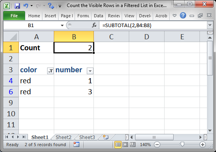
Task: Click the Redo icon
Action: coord(38,6)
